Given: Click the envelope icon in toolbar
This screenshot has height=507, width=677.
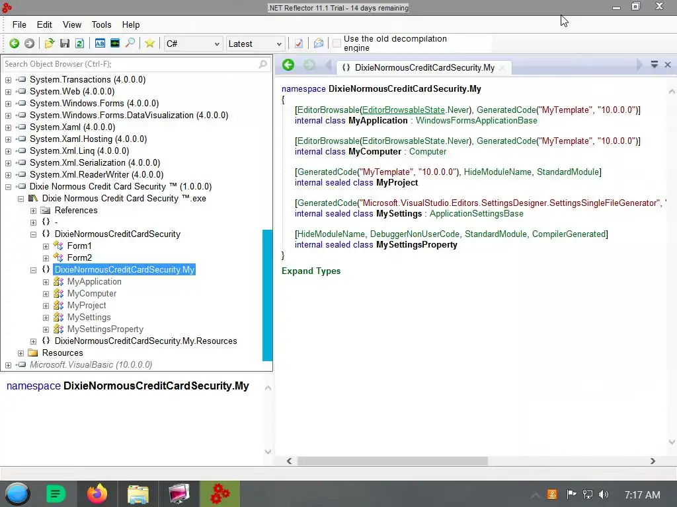Looking at the screenshot, I should [x=318, y=43].
